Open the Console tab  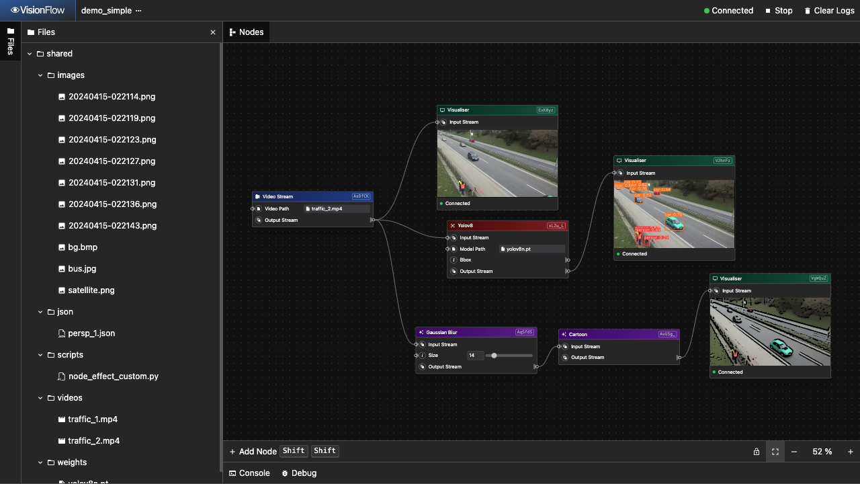249,473
